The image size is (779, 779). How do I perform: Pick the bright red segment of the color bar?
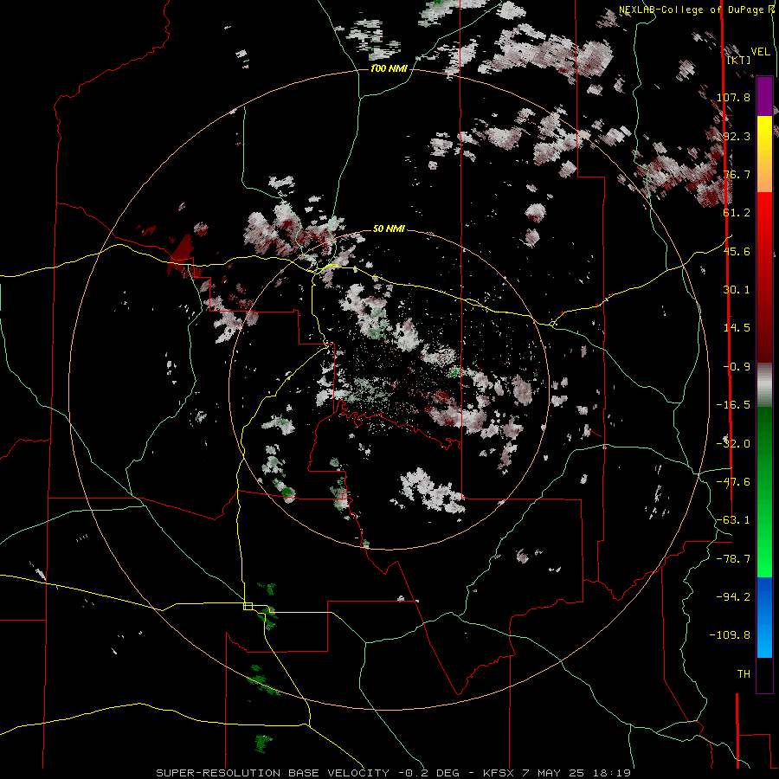[x=764, y=221]
